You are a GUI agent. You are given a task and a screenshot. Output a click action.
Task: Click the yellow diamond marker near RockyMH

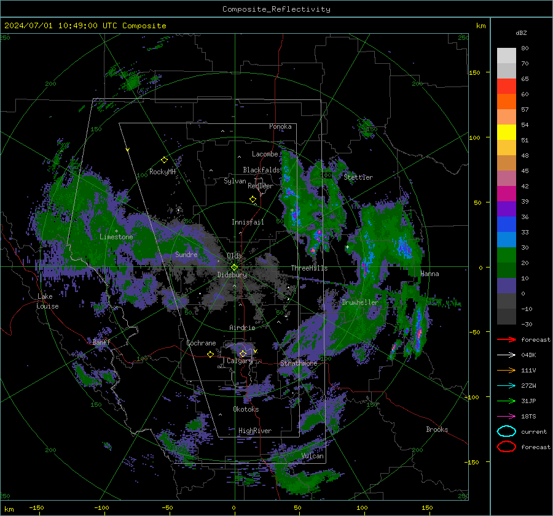[164, 160]
